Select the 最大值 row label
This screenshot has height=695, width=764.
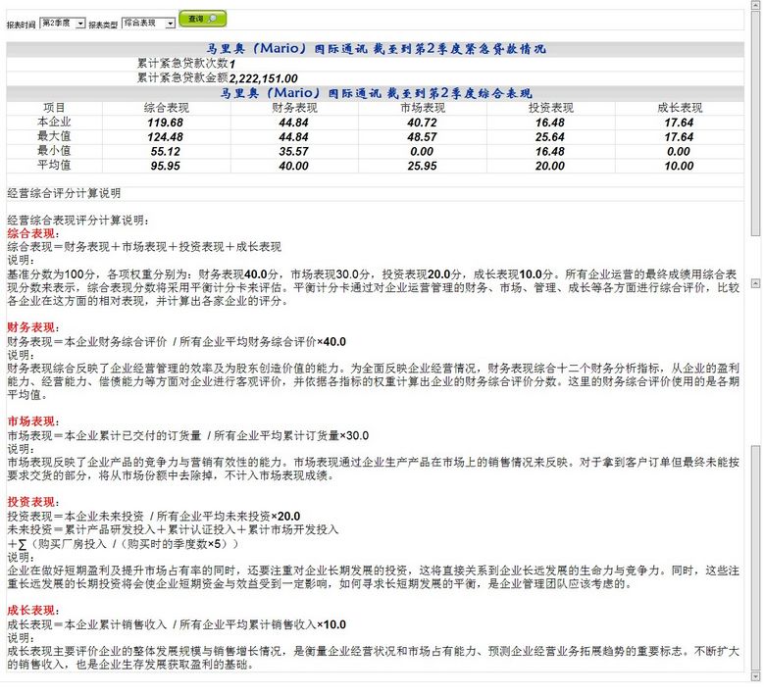[54, 136]
